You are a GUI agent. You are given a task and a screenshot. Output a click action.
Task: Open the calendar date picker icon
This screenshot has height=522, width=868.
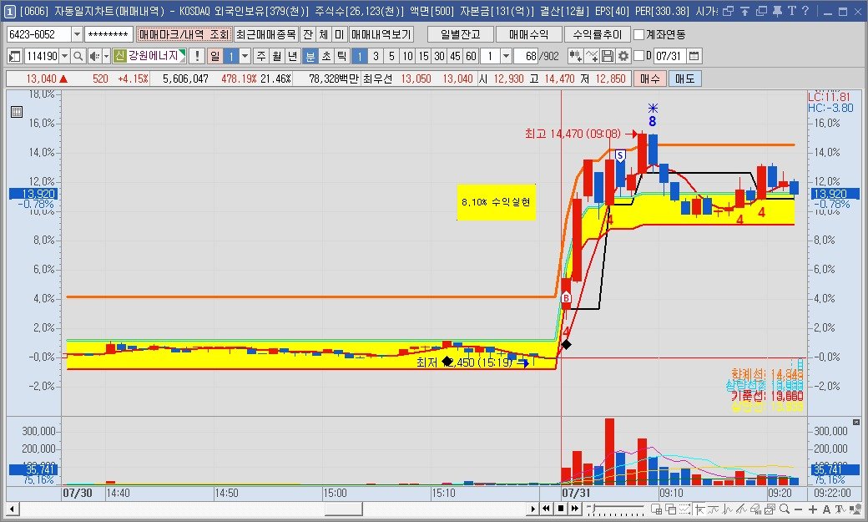(x=694, y=56)
